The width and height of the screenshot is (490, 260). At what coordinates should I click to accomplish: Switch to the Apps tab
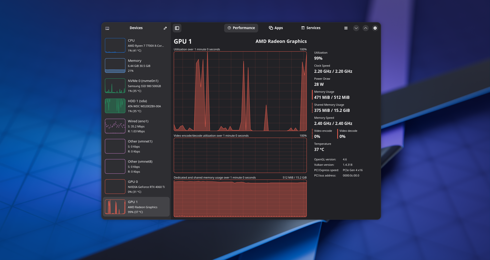[x=276, y=28]
